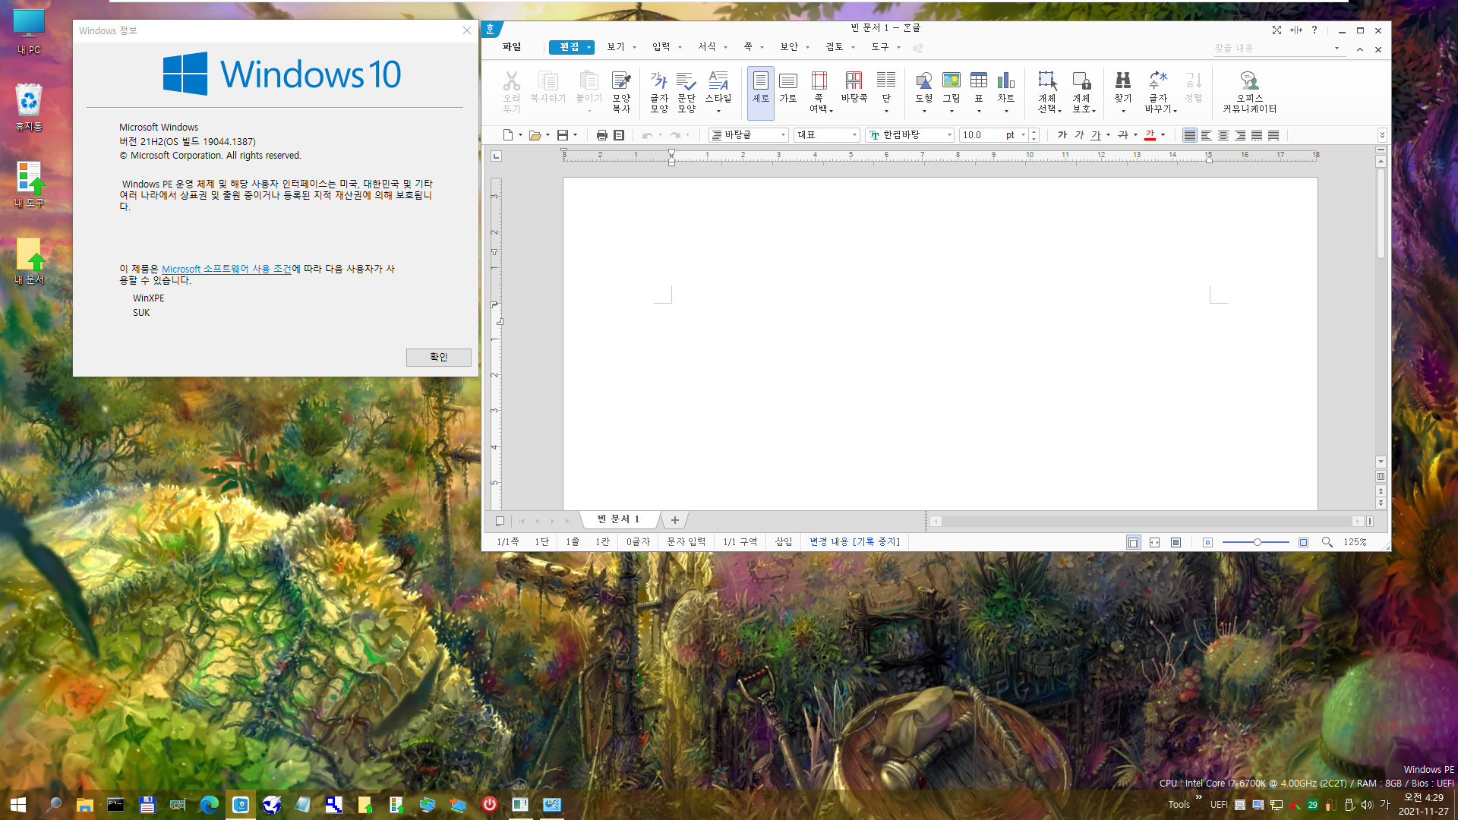Expand toolbar overflow chevron at right end
The width and height of the screenshot is (1458, 820).
tap(1381, 135)
